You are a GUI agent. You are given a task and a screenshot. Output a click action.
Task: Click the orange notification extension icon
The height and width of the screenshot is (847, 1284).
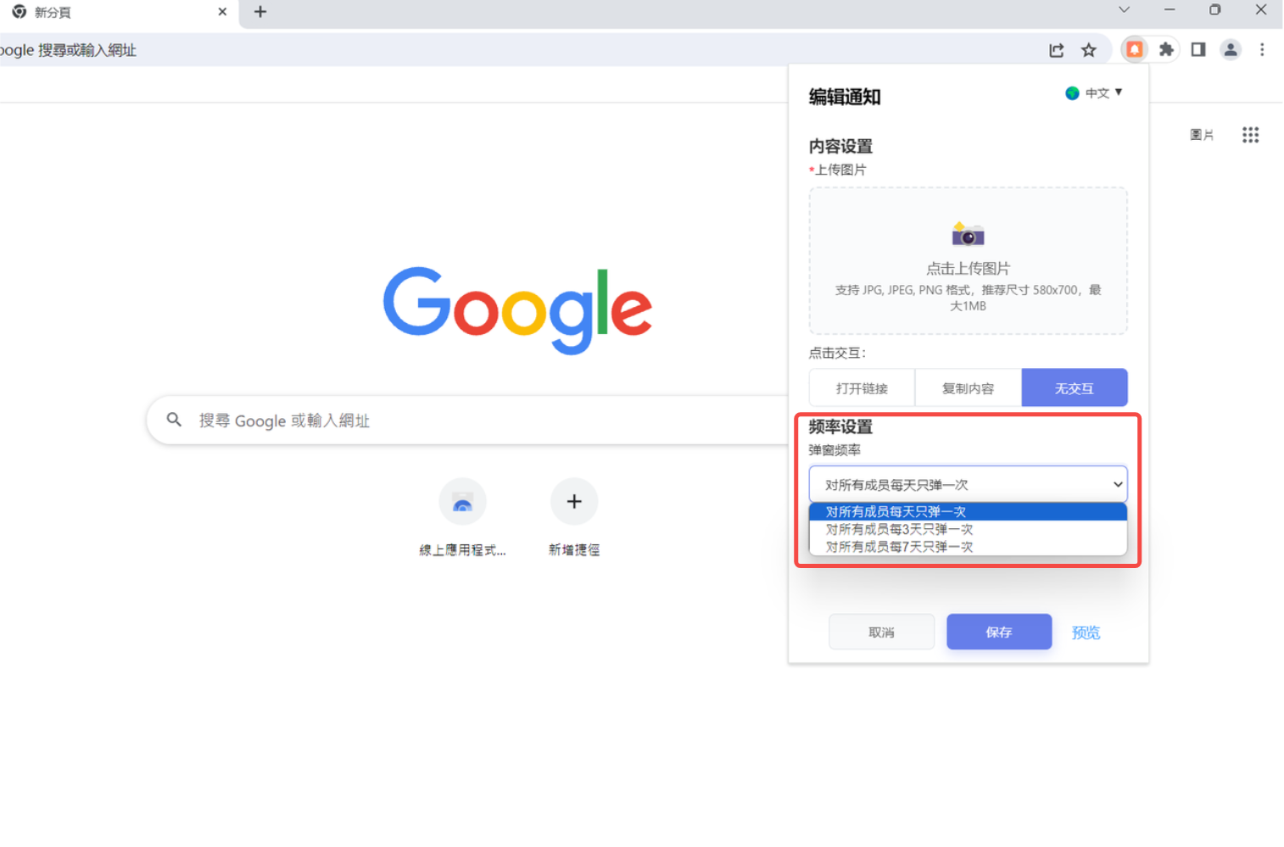click(x=1134, y=50)
